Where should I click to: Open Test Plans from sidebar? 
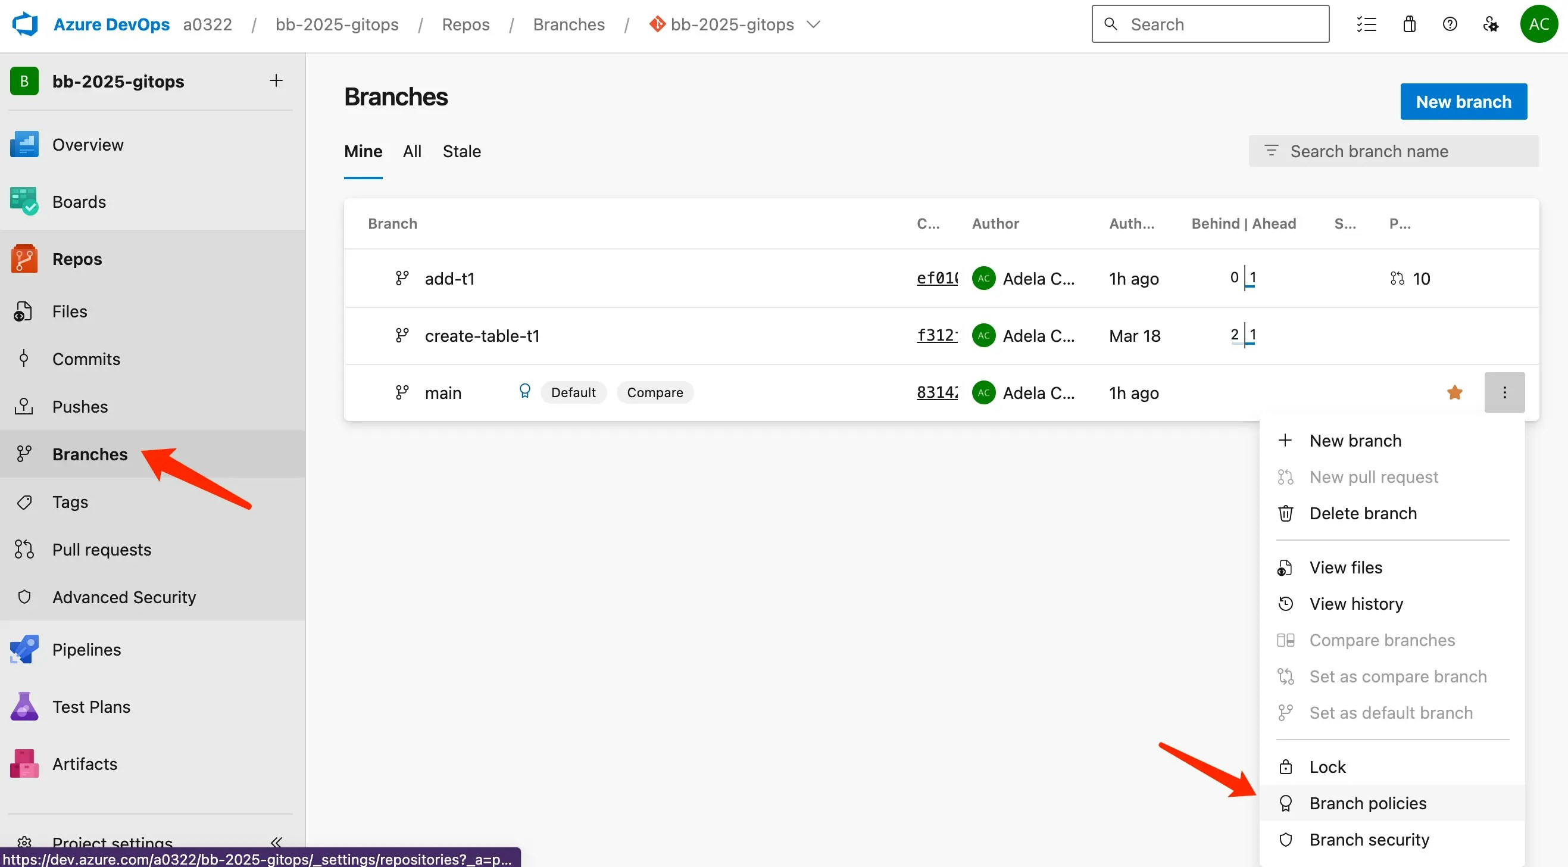90,706
